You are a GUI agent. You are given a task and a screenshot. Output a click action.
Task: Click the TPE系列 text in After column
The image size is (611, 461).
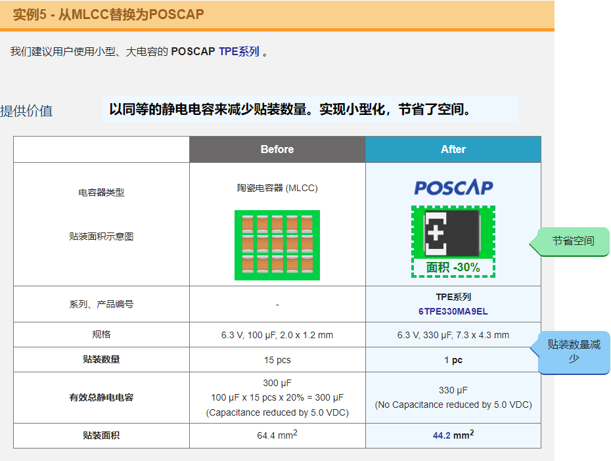tap(453, 297)
